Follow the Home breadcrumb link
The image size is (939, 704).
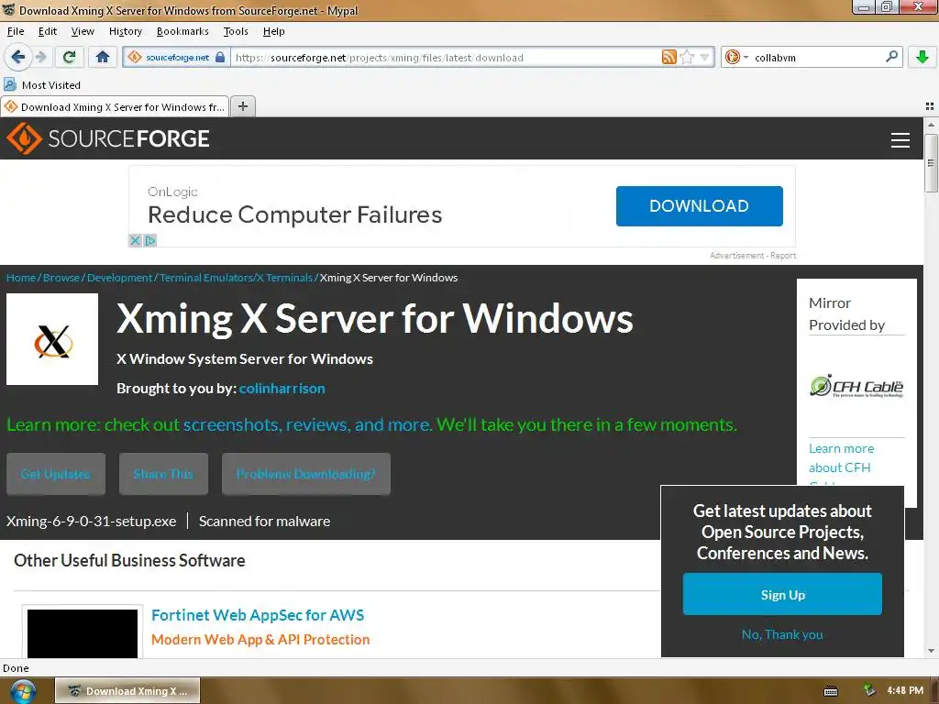(x=21, y=278)
